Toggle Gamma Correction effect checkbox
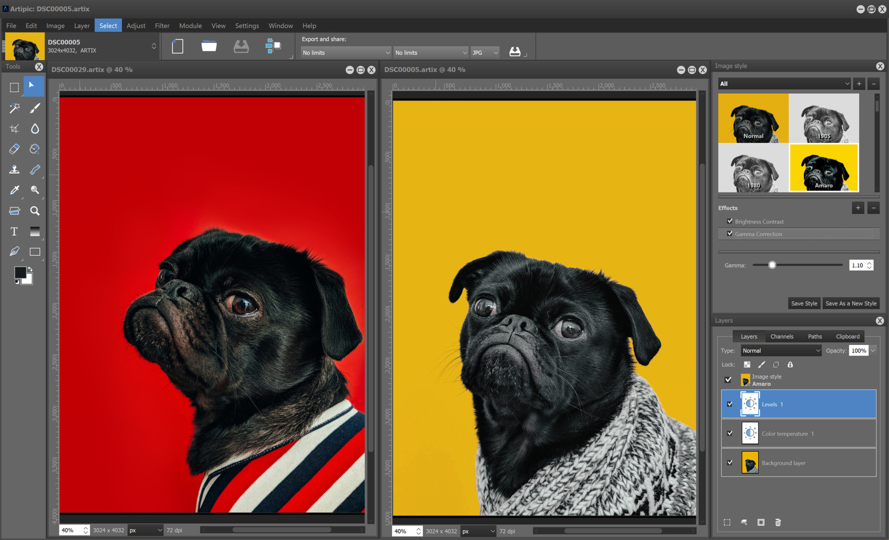Viewport: 889px width, 540px height. coord(730,233)
